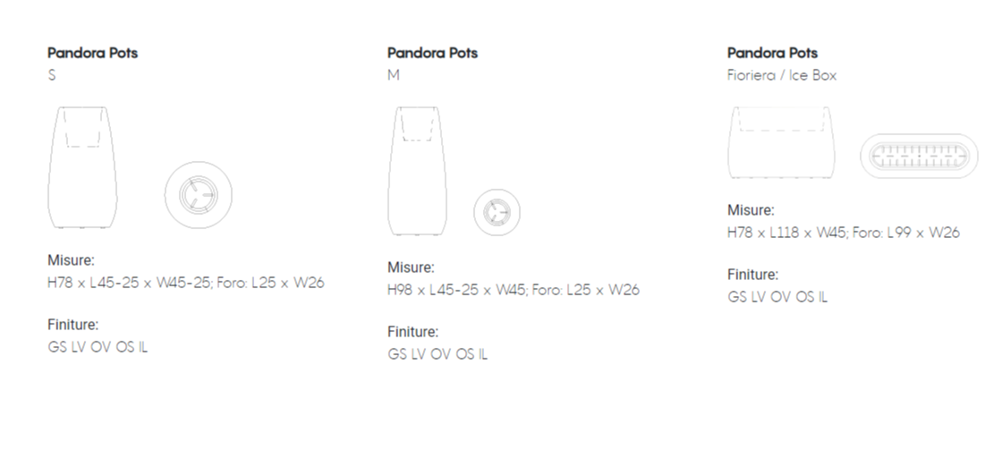Select the first Pandora Pots heading
The width and height of the screenshot is (1002, 475).
tap(93, 53)
